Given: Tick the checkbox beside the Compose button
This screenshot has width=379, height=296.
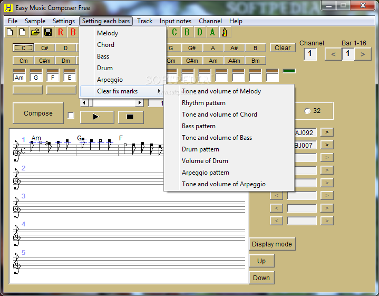Looking at the screenshot, I should (71, 116).
